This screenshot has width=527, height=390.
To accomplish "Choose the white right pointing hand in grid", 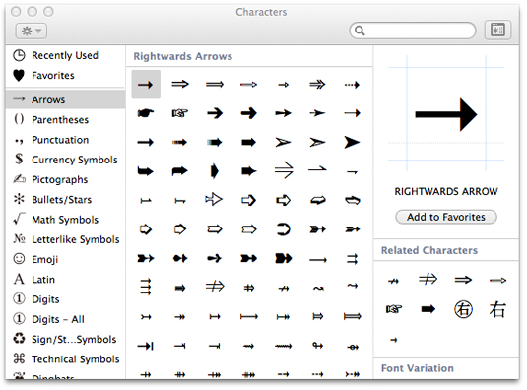I will tap(180, 113).
